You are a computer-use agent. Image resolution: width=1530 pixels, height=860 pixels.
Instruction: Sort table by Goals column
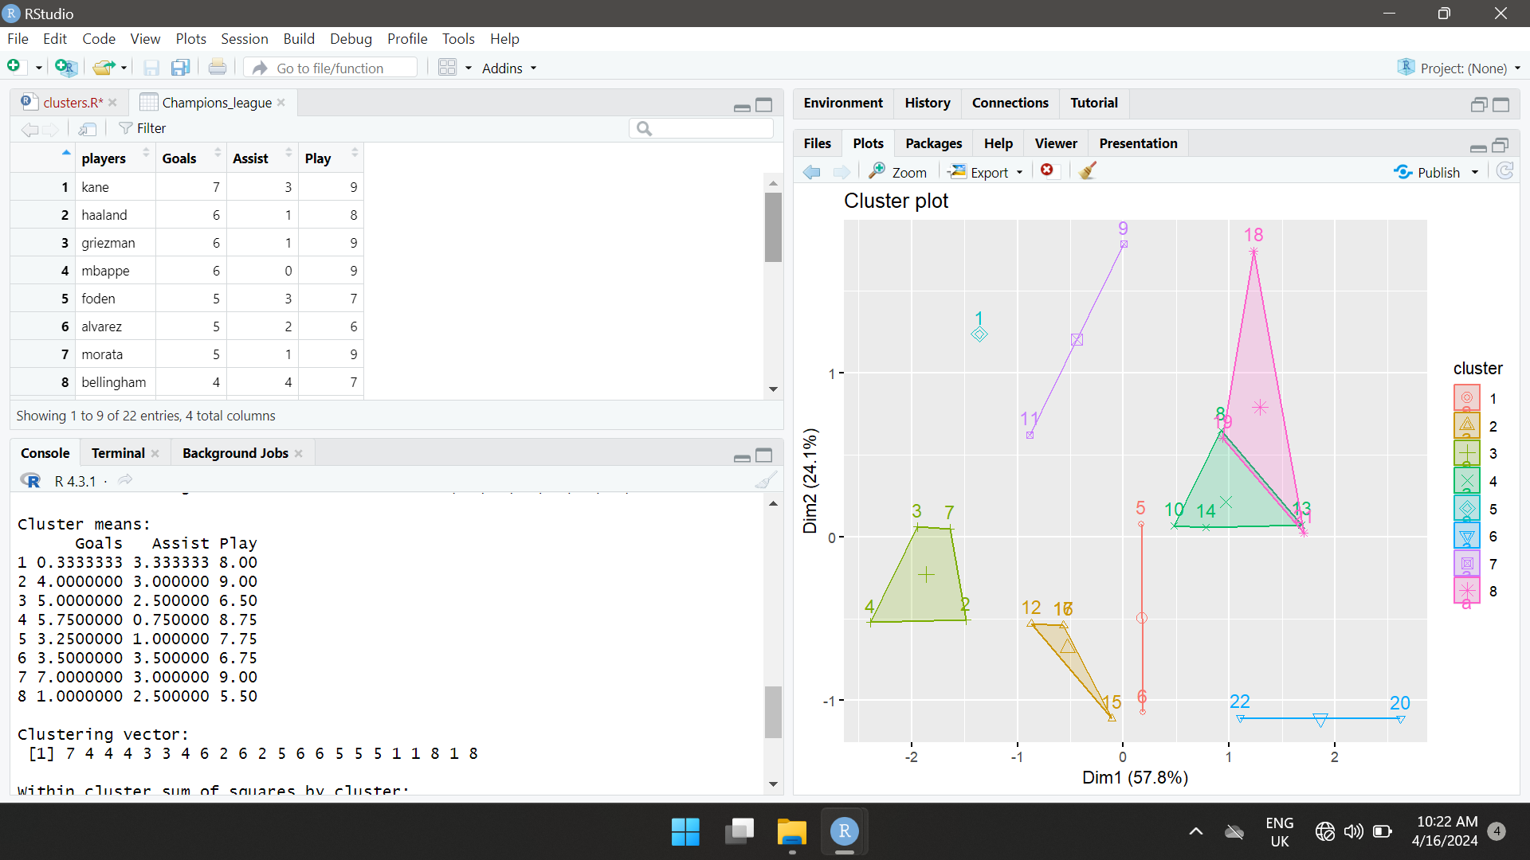point(190,158)
